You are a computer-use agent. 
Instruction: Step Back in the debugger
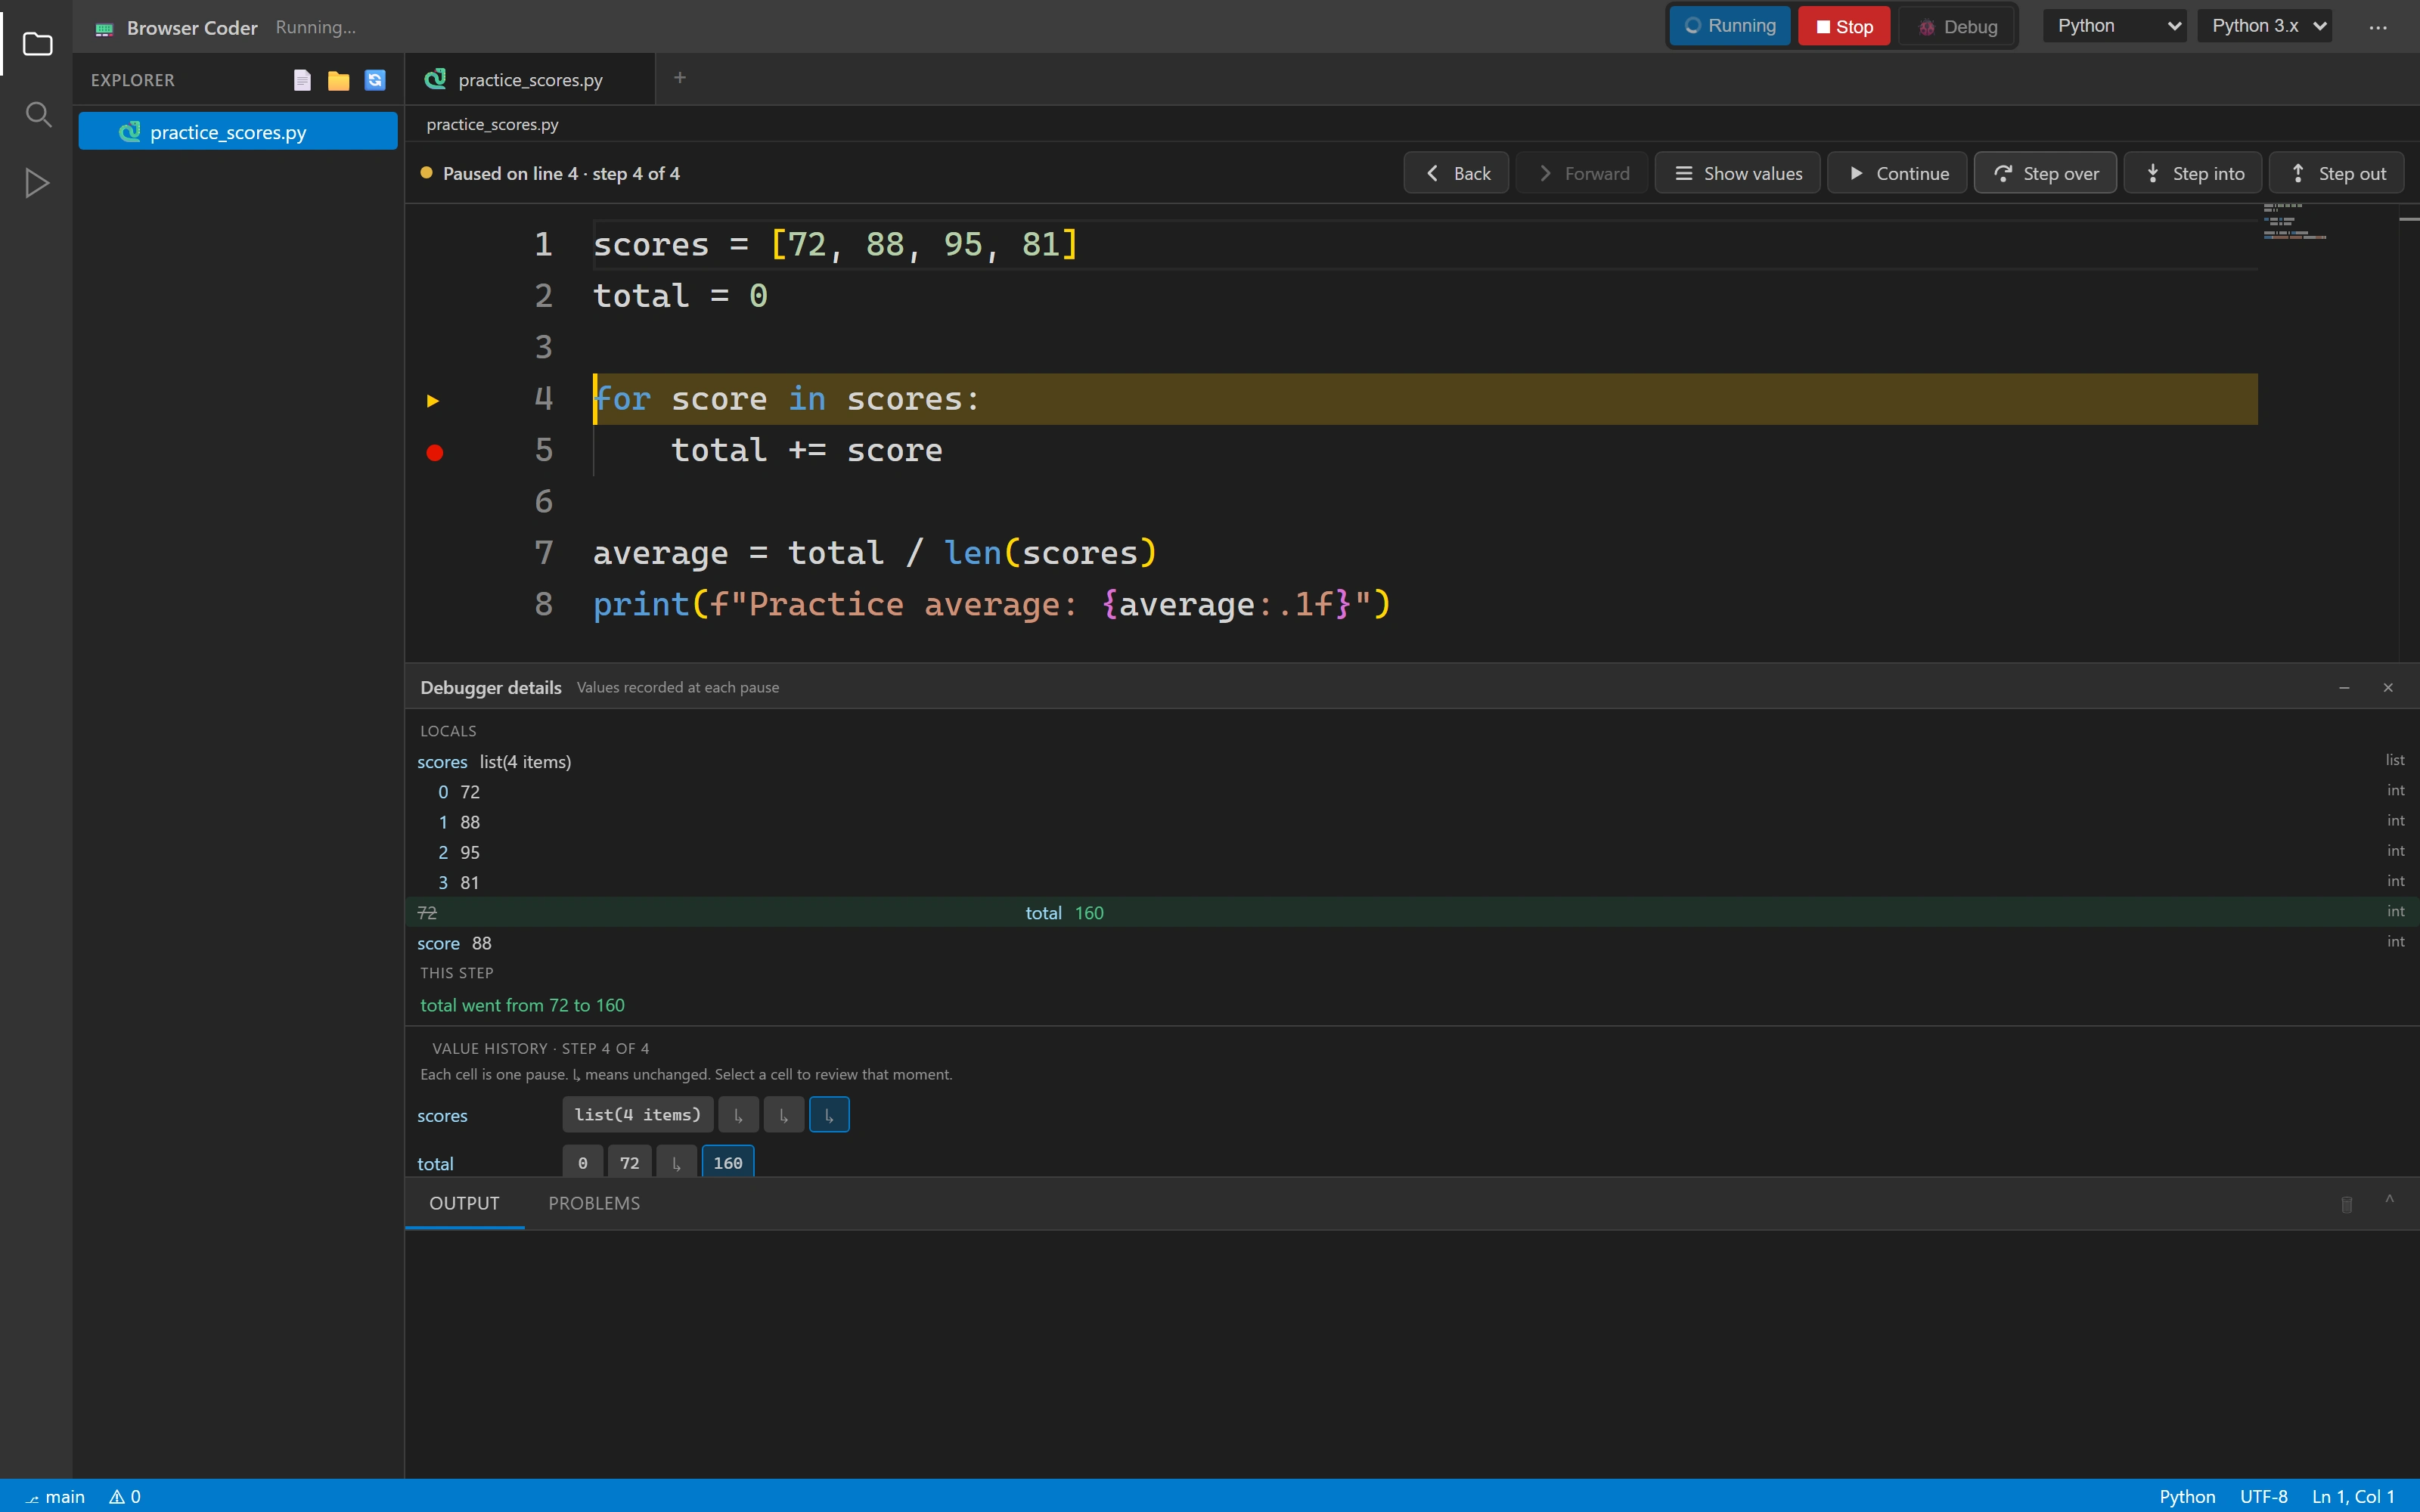[1456, 173]
